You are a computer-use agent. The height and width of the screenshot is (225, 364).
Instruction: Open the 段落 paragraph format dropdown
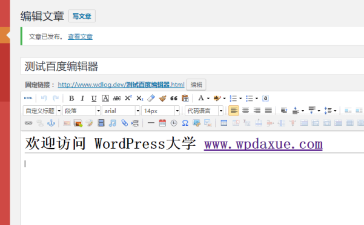coord(82,111)
